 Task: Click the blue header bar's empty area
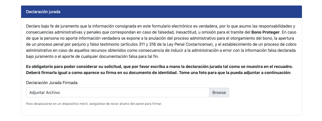pos(178,12)
